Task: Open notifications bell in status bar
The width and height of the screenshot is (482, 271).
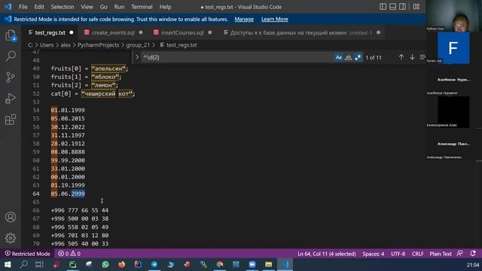Action: tap(473, 254)
